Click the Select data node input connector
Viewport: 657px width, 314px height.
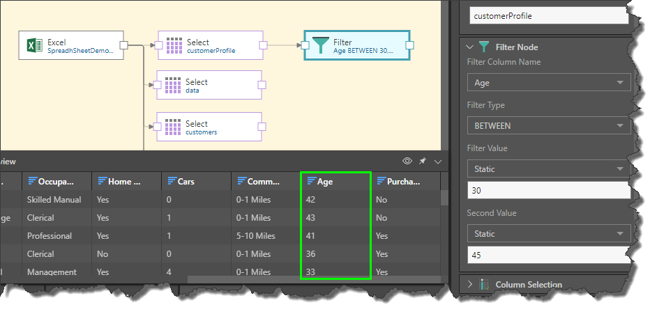(x=157, y=85)
